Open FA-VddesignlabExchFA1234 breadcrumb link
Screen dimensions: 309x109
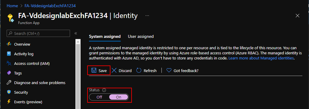tap(50, 6)
